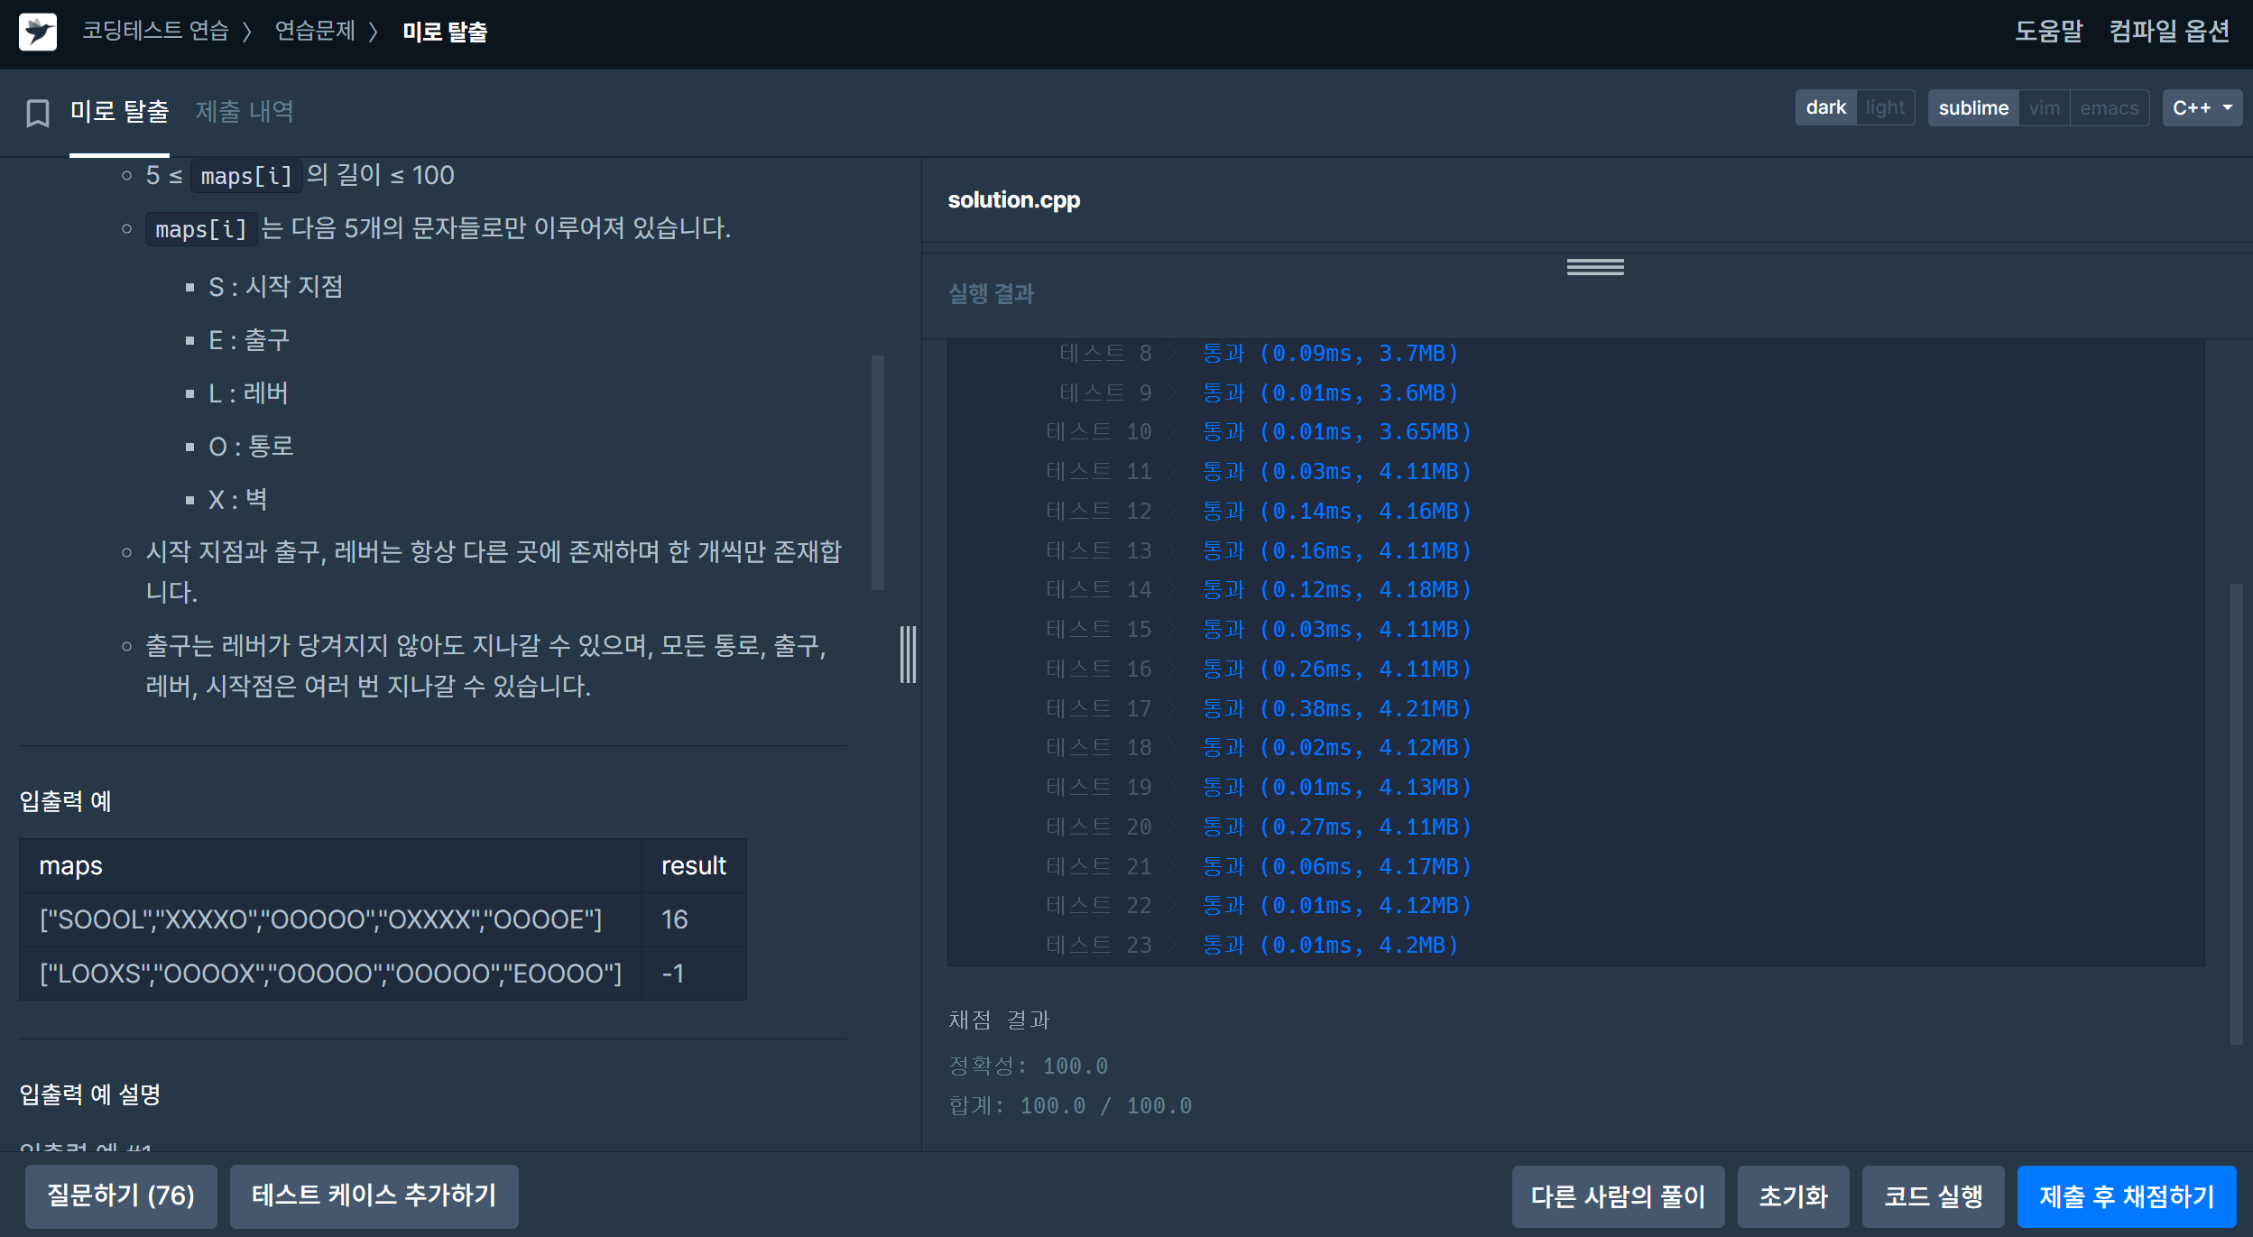Screen dimensions: 2253x1237
Task: Select the vim keymap option
Action: click(x=2044, y=108)
